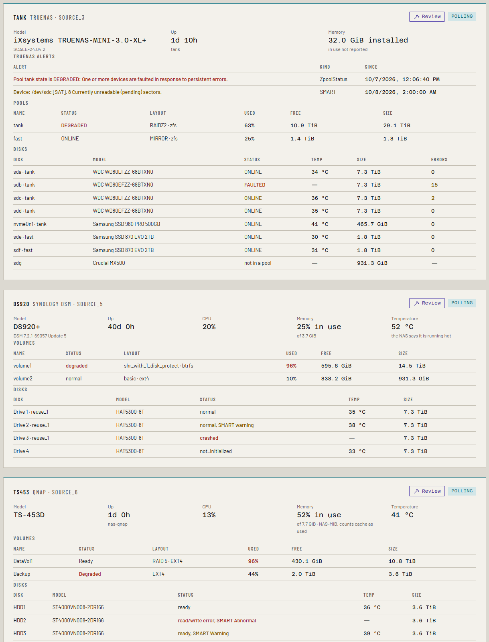Click 'read/write error, SMART Abnormal' status of HDD2
Screen dimensions: 489x642
click(x=217, y=621)
